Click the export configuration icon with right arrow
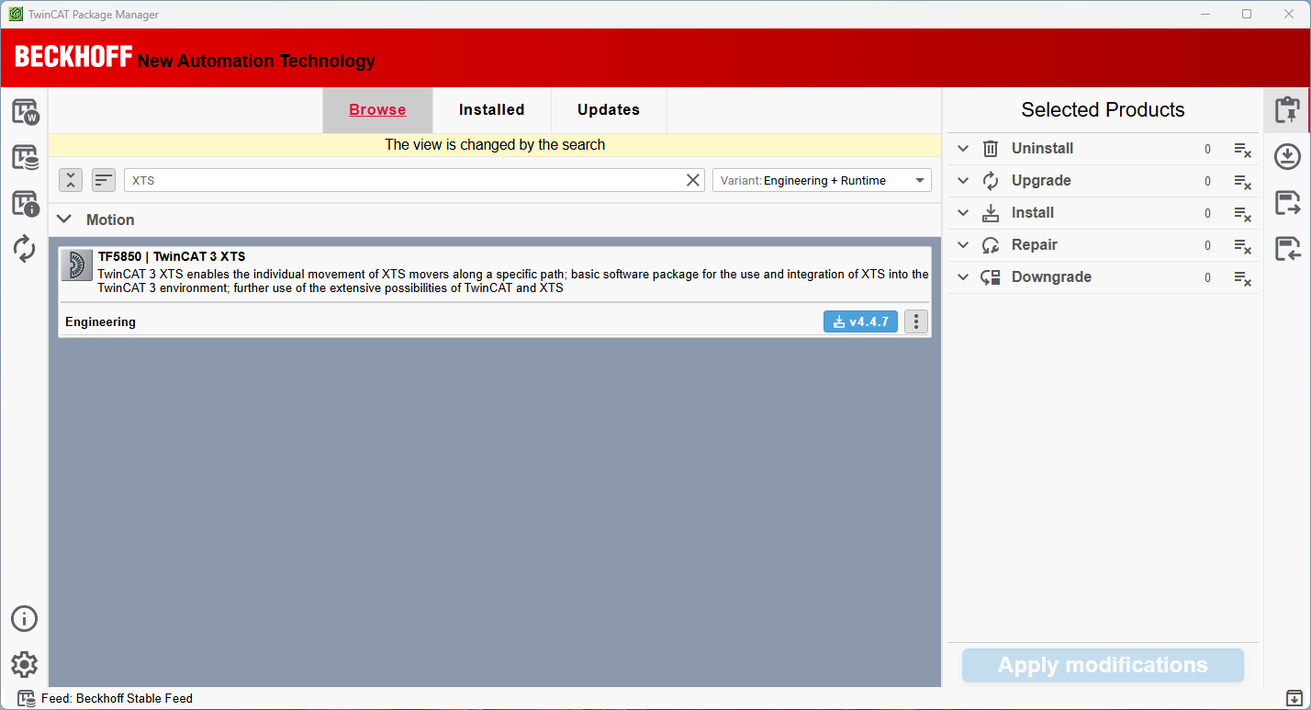Image resolution: width=1311 pixels, height=710 pixels. point(1288,203)
